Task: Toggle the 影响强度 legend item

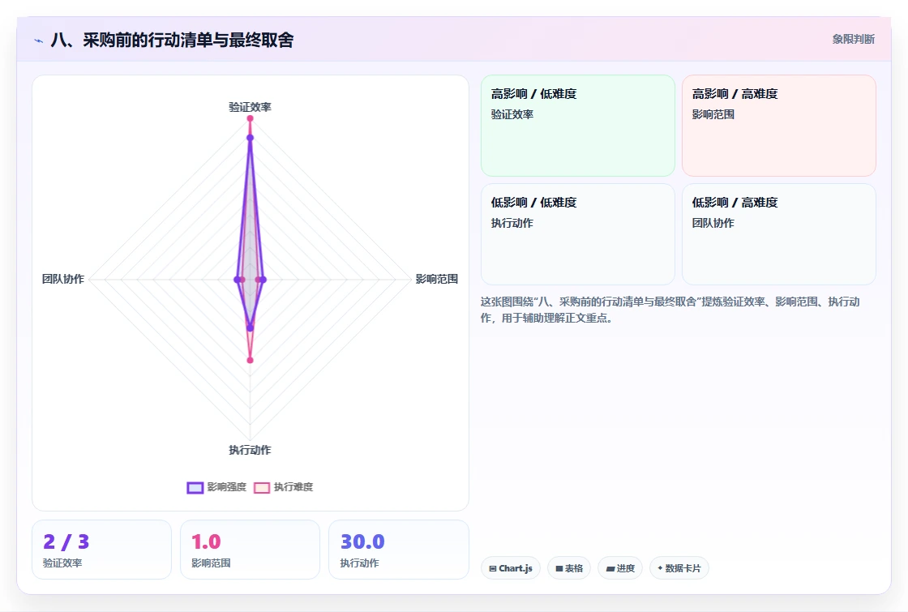Action: (x=216, y=487)
